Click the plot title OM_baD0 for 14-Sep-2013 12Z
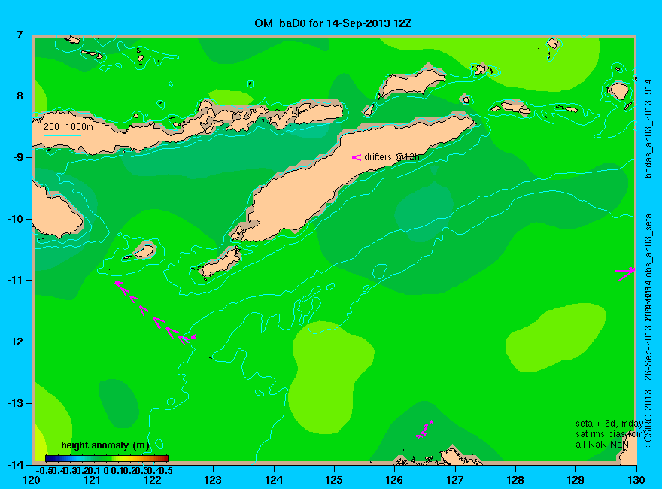This screenshot has width=662, height=489. 333,23
